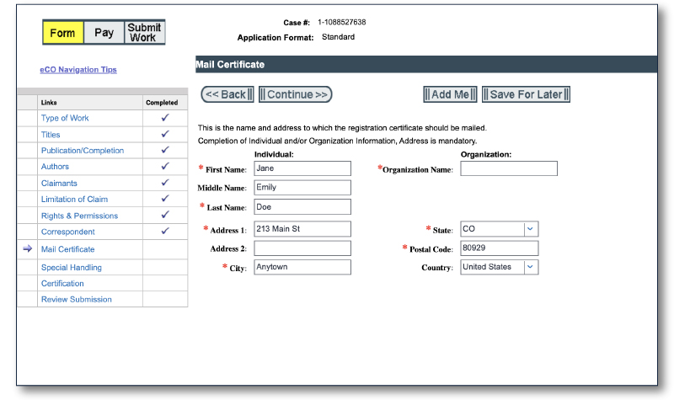Open Review Submission link

pyautogui.click(x=77, y=300)
